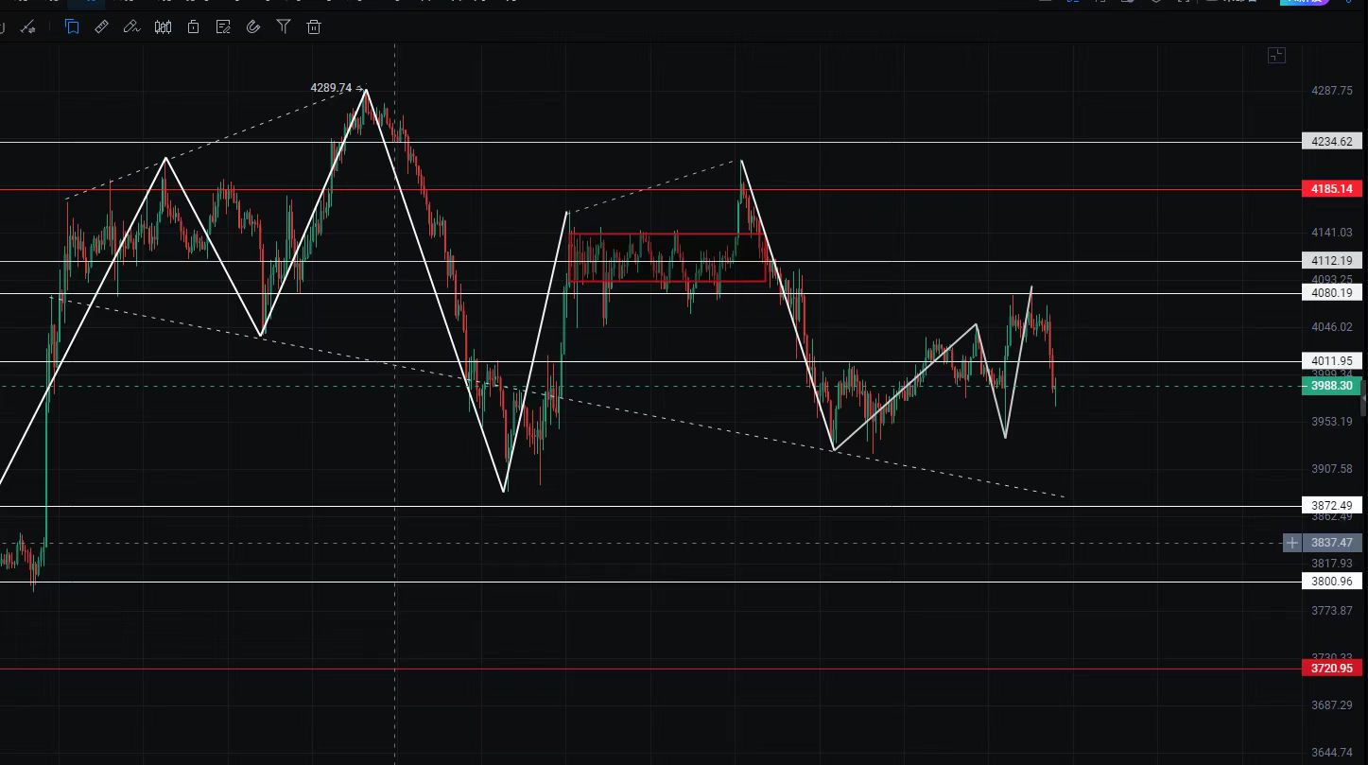Click the collapse corners icon above the price axis

click(x=1276, y=56)
